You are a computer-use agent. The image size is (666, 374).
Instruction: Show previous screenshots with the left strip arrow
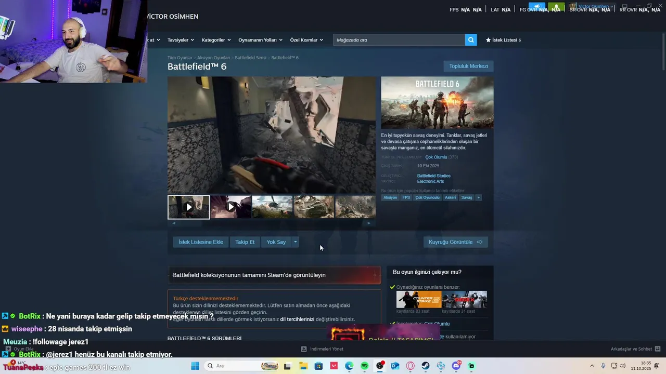tap(174, 223)
